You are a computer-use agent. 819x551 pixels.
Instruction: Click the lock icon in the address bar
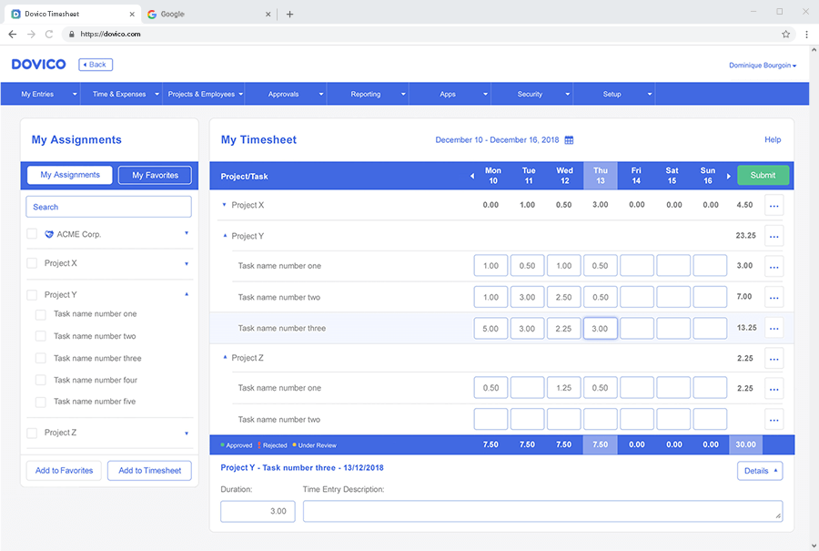(x=72, y=32)
